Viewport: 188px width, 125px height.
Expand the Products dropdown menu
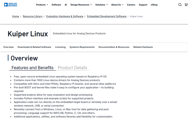[42, 5]
